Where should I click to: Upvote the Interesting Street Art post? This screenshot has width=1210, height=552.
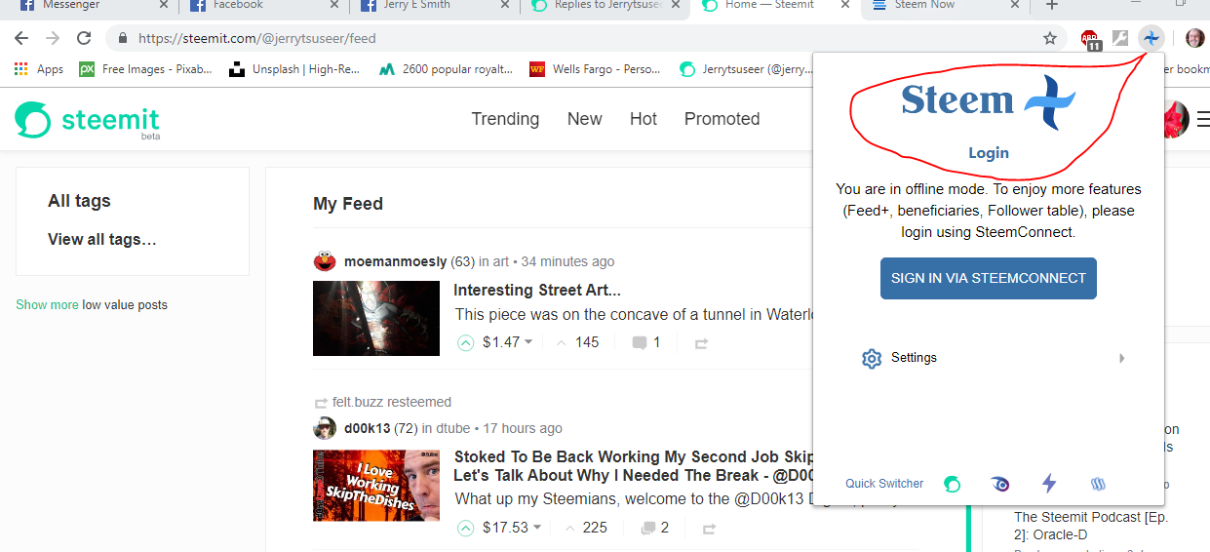[x=466, y=342]
